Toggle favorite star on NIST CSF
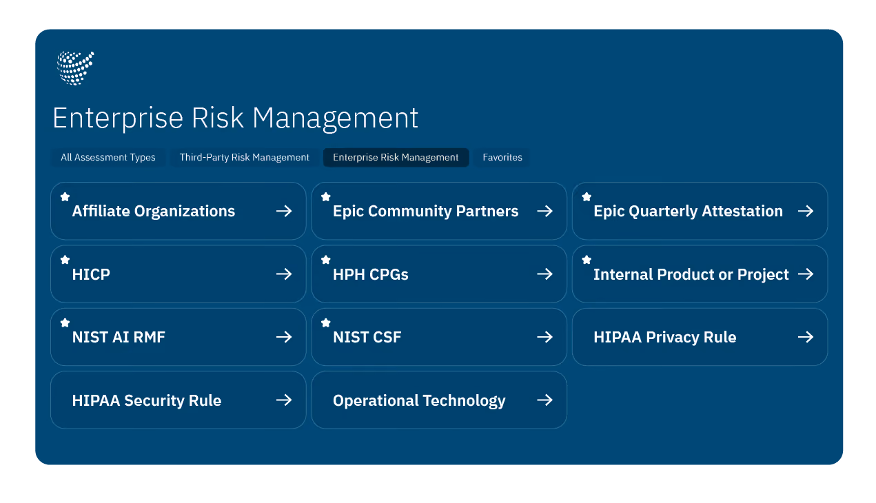 coord(326,322)
